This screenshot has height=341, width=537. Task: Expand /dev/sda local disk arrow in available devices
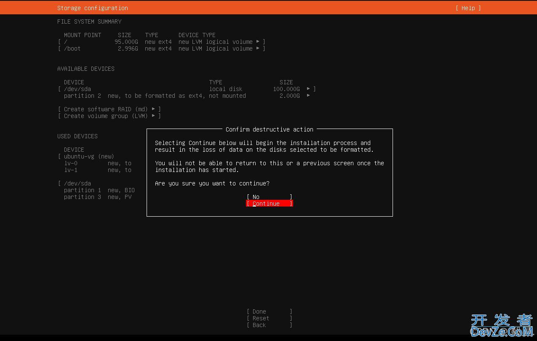click(x=308, y=89)
